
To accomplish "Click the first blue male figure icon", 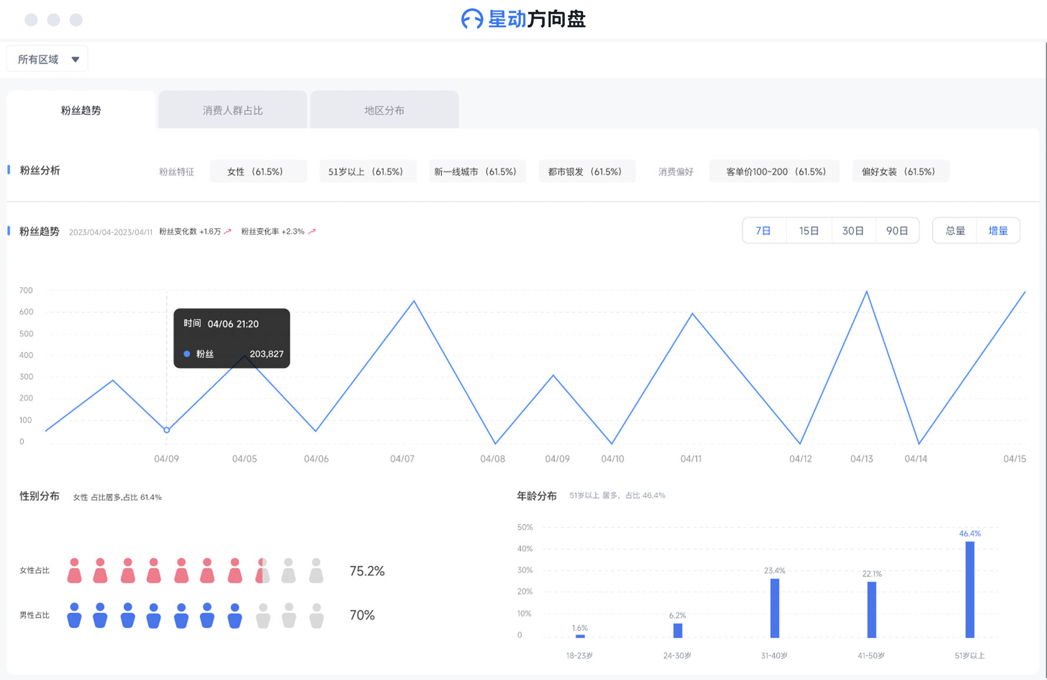I will [74, 615].
